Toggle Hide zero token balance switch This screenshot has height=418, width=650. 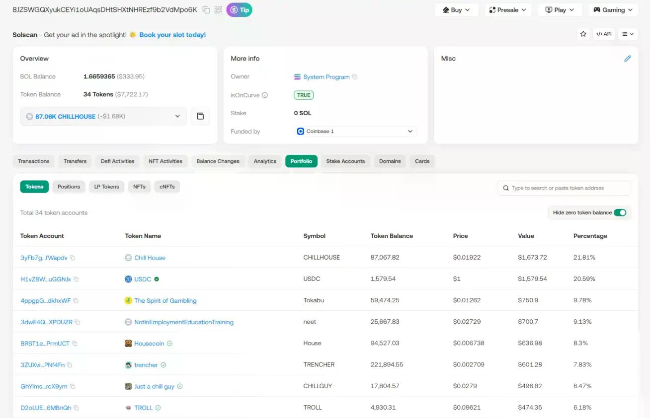pos(620,212)
